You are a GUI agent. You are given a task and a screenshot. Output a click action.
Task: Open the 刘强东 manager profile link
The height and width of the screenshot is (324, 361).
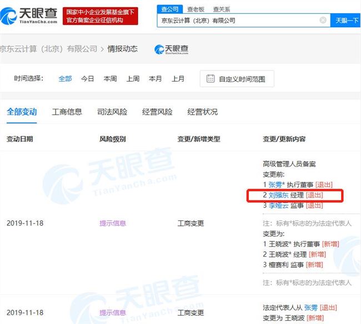tap(278, 195)
